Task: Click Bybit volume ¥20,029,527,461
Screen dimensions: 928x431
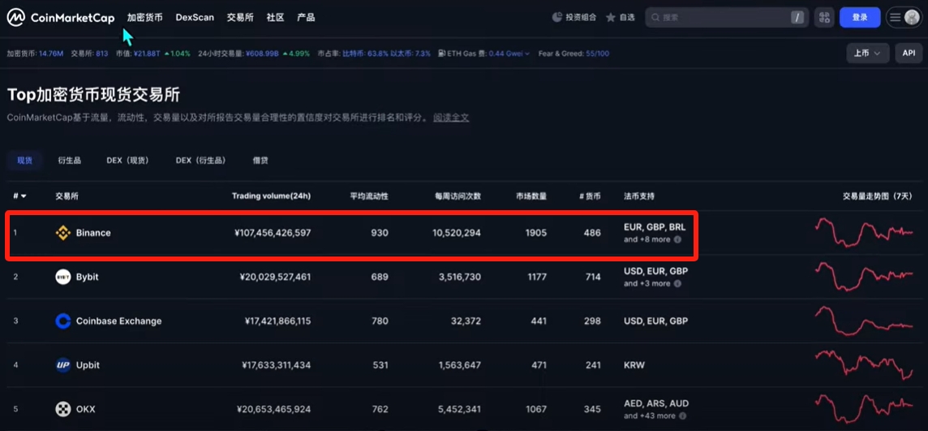Action: pos(275,277)
